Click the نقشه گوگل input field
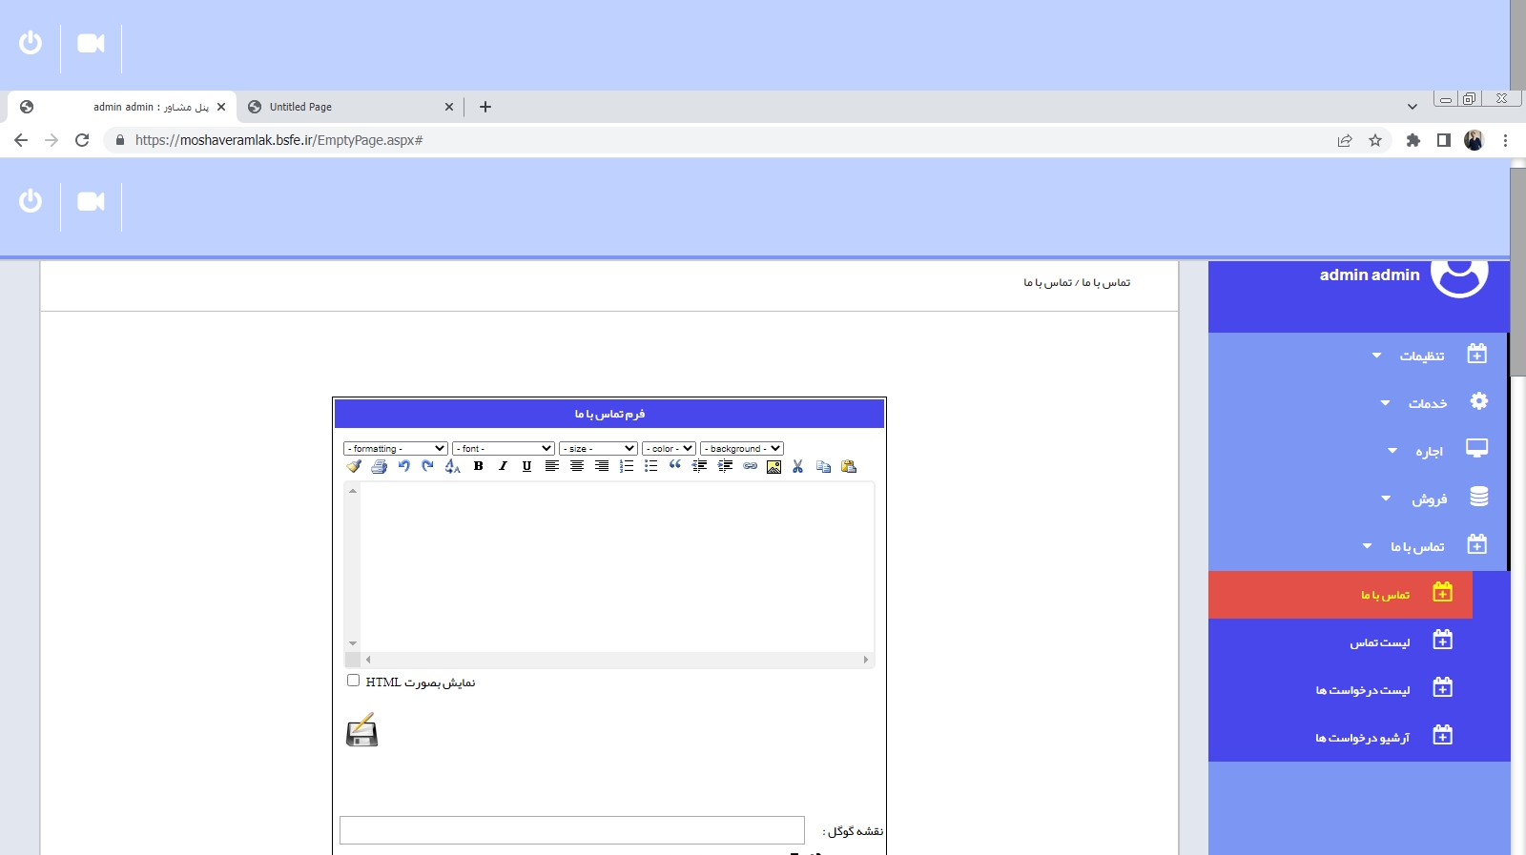The image size is (1526, 855). click(572, 830)
